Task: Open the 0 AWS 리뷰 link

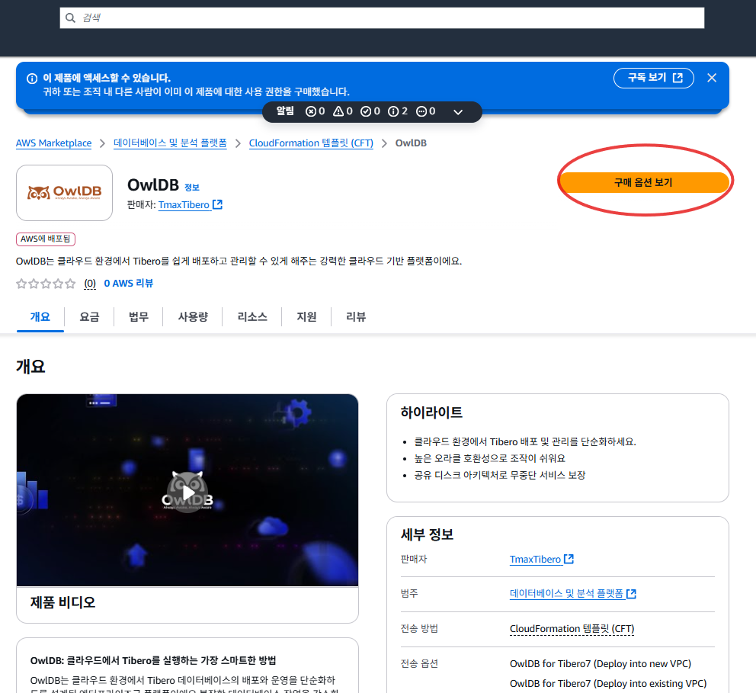Action: [x=129, y=284]
